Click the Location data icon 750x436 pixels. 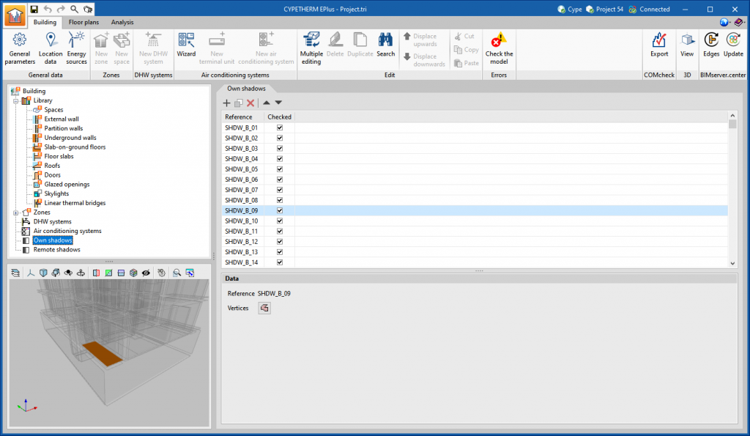51,48
